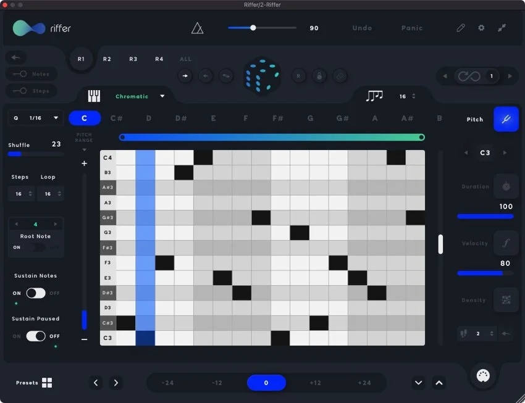525x403 pixels.
Task: Click the left arrow beside footsteps stepper
Action: point(506,333)
